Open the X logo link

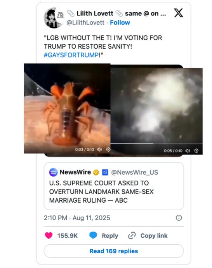[179, 13]
